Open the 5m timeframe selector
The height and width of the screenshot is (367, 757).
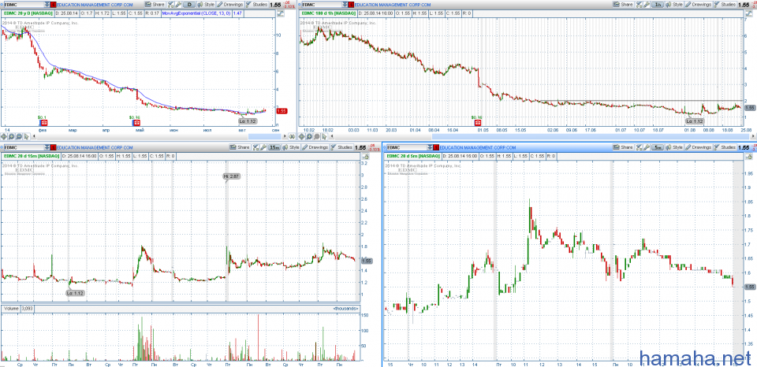pos(658,147)
